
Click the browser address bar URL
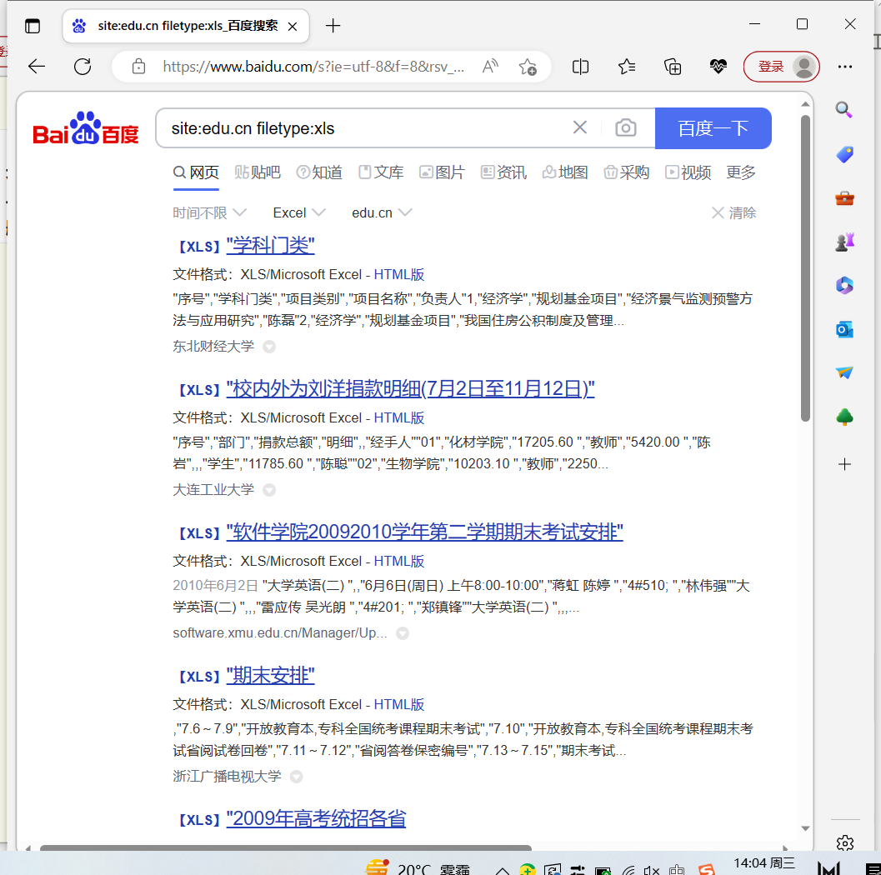tap(313, 67)
